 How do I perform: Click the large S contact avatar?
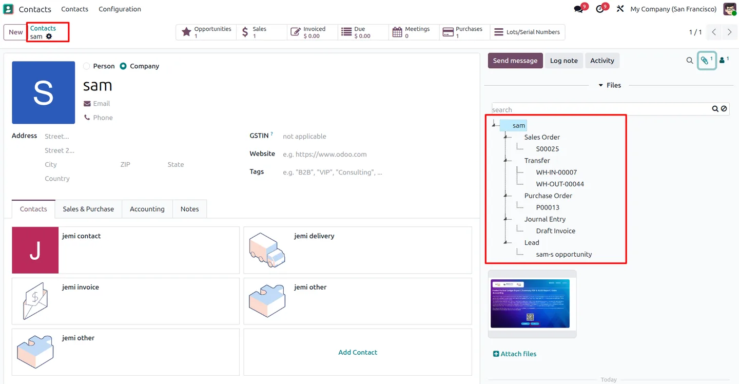pyautogui.click(x=43, y=92)
